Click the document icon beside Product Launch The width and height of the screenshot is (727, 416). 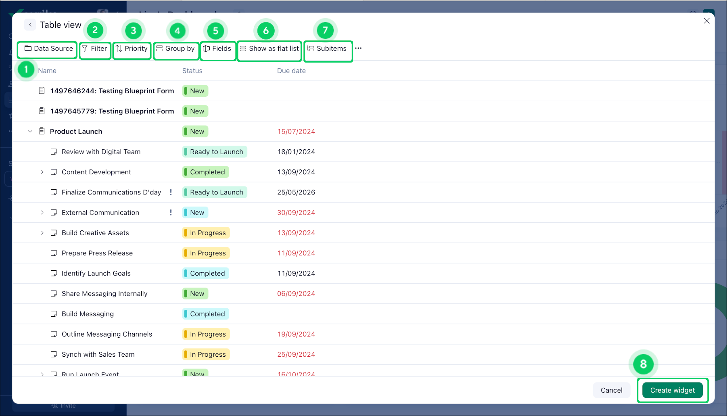coord(42,131)
